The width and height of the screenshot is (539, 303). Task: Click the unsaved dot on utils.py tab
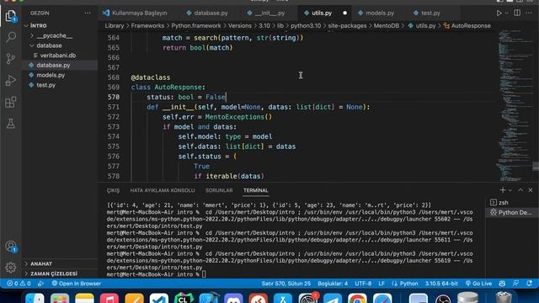click(344, 13)
